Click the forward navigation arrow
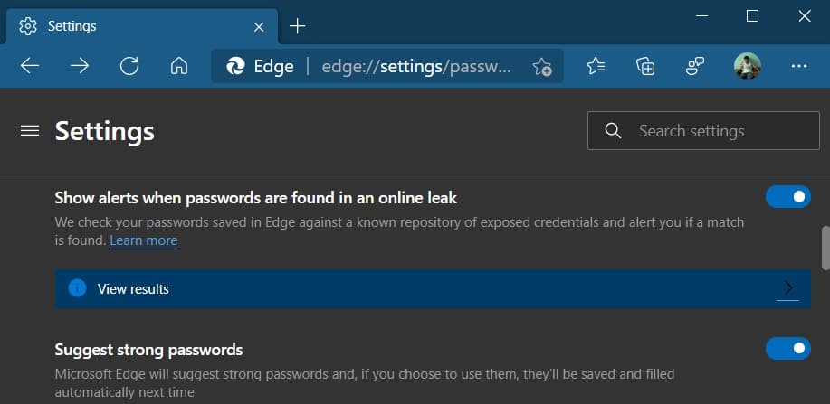830x404 pixels. click(x=80, y=66)
